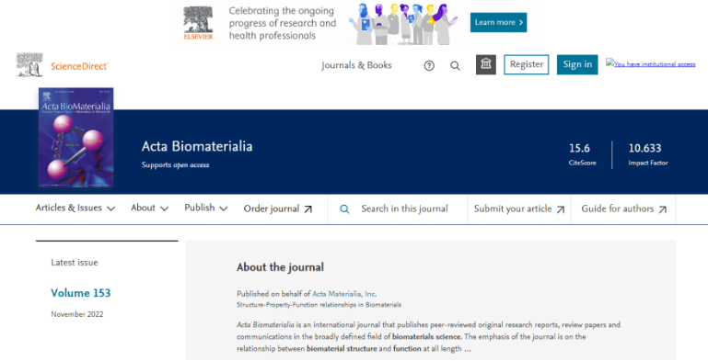Click the 15.6 CiteScore value
The height and width of the screenshot is (361, 708).
click(579, 148)
